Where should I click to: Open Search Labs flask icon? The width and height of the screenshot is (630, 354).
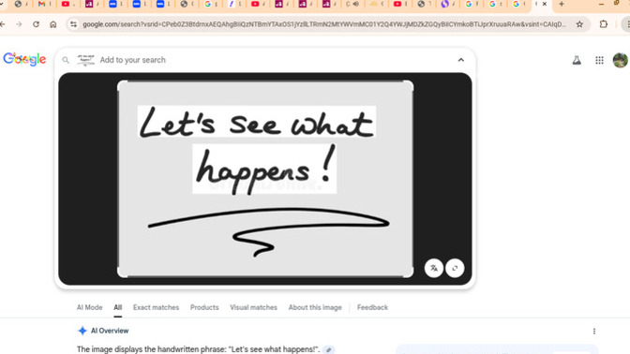click(577, 60)
